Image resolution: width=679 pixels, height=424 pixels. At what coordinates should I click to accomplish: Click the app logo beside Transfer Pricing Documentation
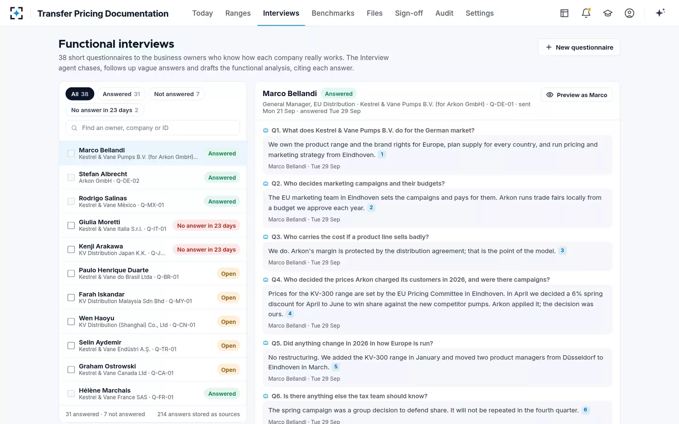tap(17, 13)
